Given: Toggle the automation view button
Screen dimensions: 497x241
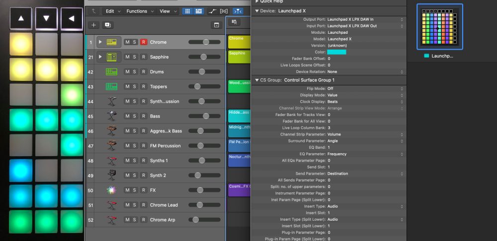Looking at the screenshot, I should pos(212,11).
